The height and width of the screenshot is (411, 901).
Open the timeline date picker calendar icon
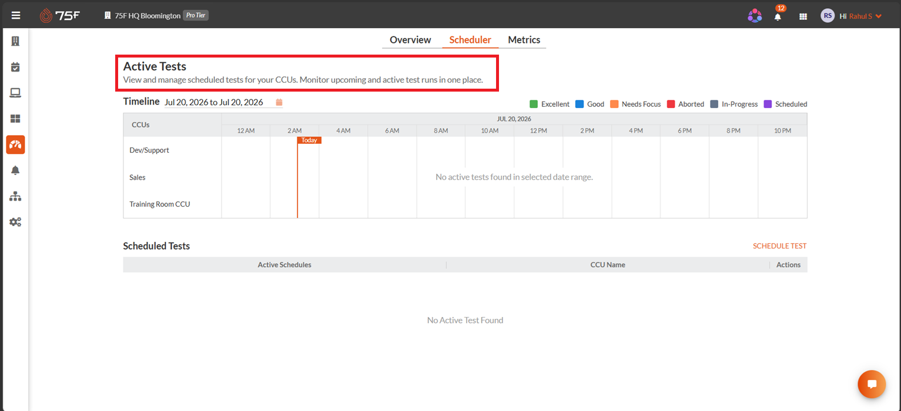279,102
